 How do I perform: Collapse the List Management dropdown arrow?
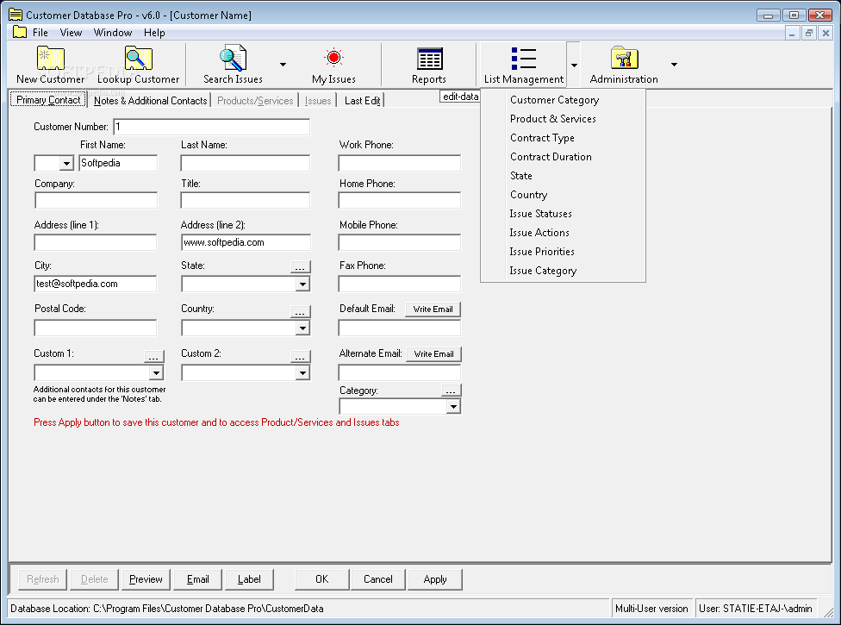click(573, 65)
